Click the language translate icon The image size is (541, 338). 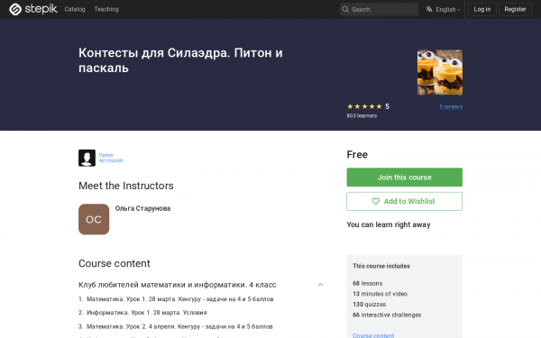coord(429,9)
